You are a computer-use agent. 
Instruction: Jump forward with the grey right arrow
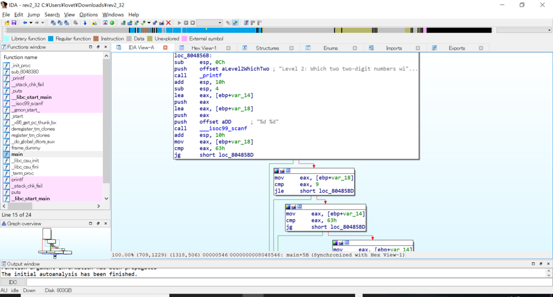(x=37, y=23)
